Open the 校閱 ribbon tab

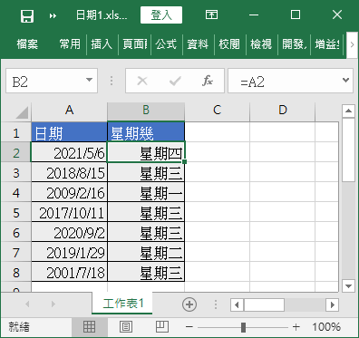coord(229,44)
